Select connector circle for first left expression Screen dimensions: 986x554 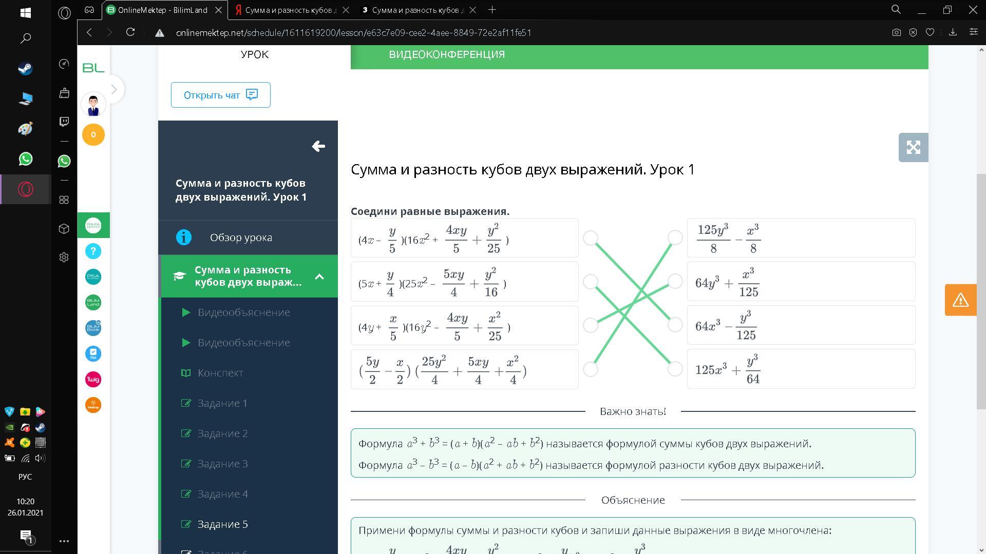click(591, 238)
